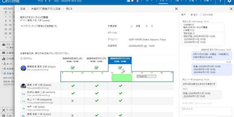Viewport: 234px width, 117px height.
Task: Toggle the 6月10日 10:00 checkbox for tokyo
Action: click(72, 68)
